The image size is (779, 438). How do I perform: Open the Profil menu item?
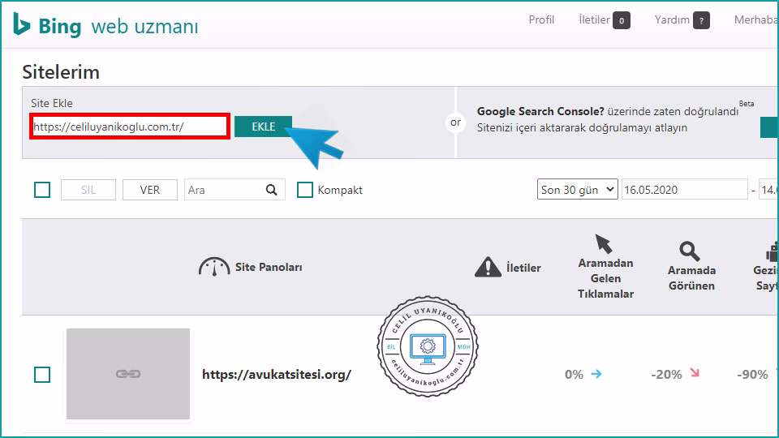[x=541, y=19]
